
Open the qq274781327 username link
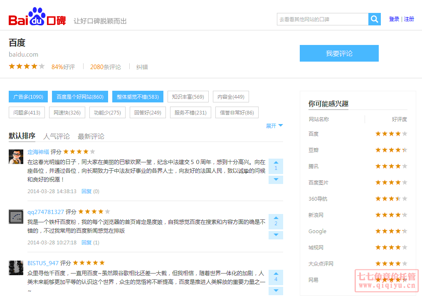coord(46,212)
